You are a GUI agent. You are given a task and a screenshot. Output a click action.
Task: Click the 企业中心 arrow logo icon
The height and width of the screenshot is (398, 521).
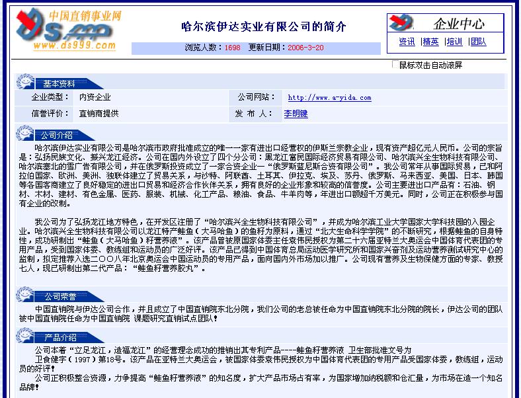coord(402,22)
